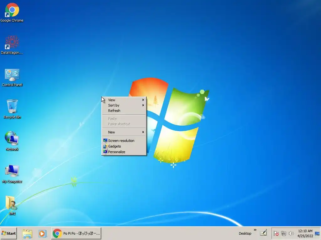Open the New submenu

tap(124, 132)
